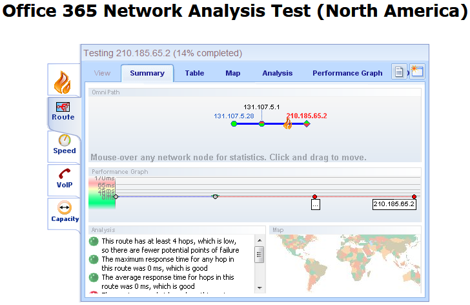Click the second hop marker on performance graph
Viewport: 470px width, 305px height.
coord(215,196)
